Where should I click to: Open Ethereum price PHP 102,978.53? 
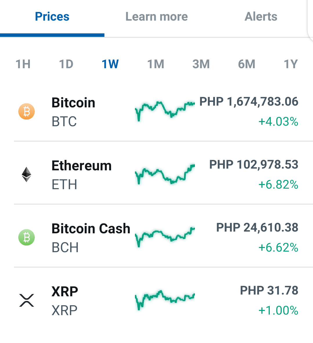pos(254,165)
